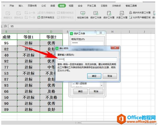158x126 pixels.
Task: Click the 共享工作簿 ribbon icon
Action: (122, 13)
